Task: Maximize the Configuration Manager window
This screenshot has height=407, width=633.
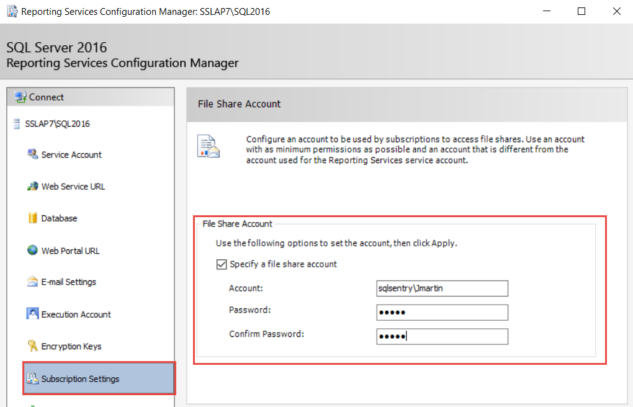Action: coord(581,11)
